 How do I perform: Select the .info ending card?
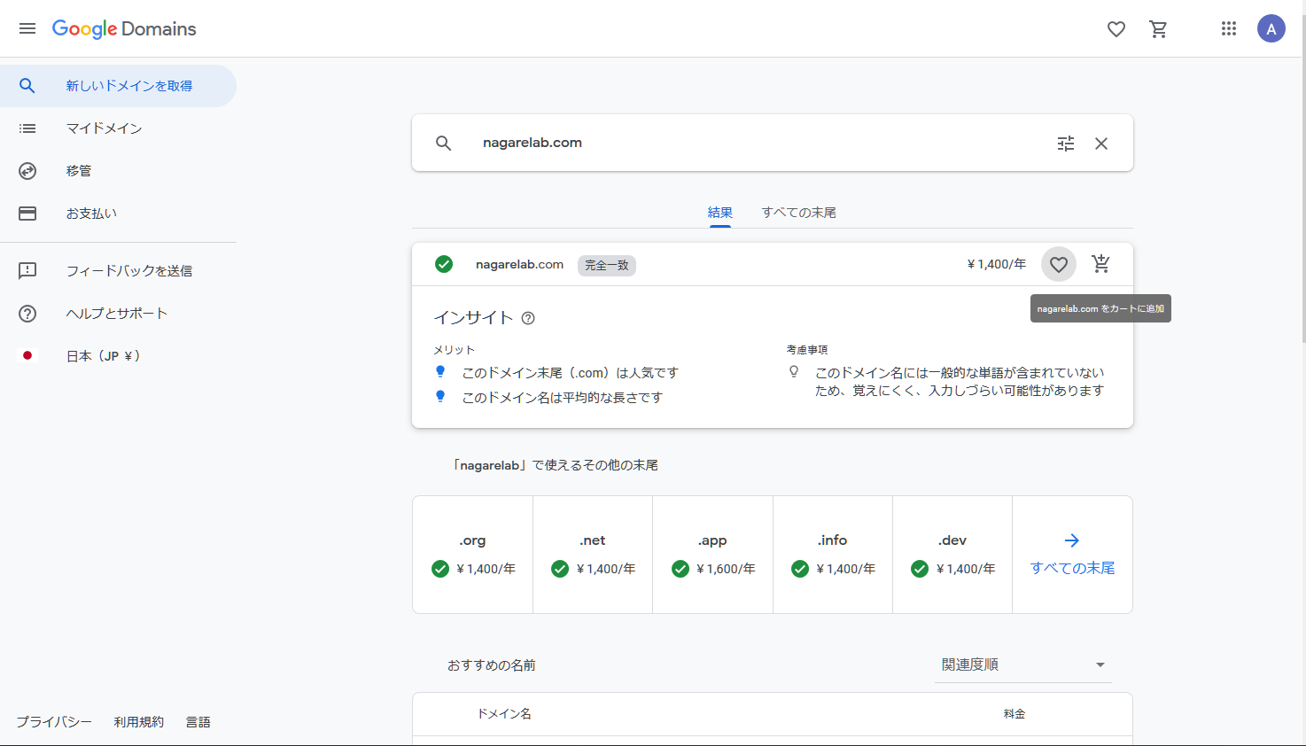[833, 555]
